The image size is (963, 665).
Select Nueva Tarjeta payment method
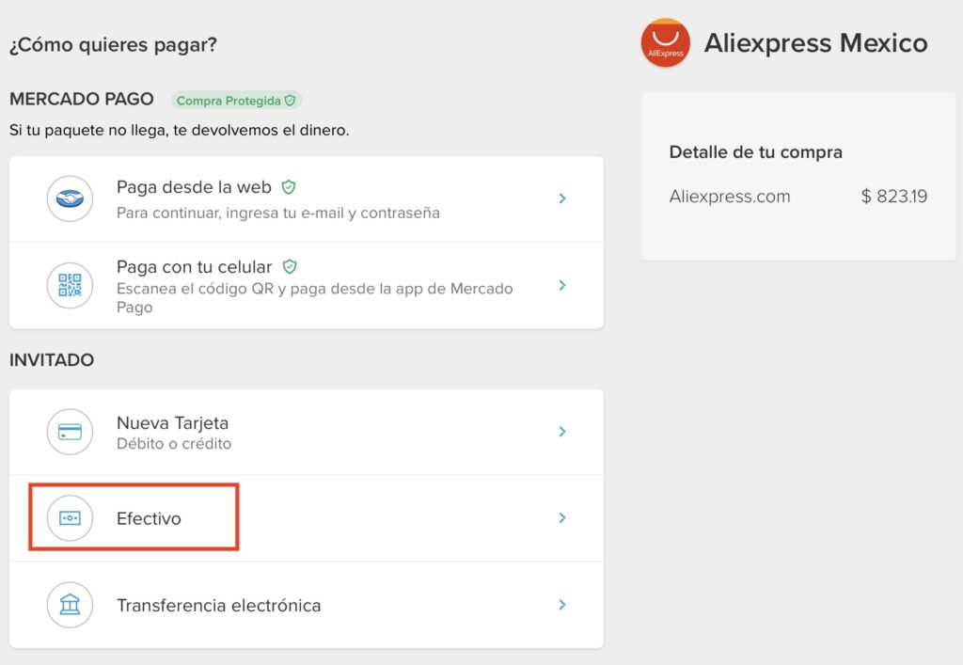pos(307,432)
